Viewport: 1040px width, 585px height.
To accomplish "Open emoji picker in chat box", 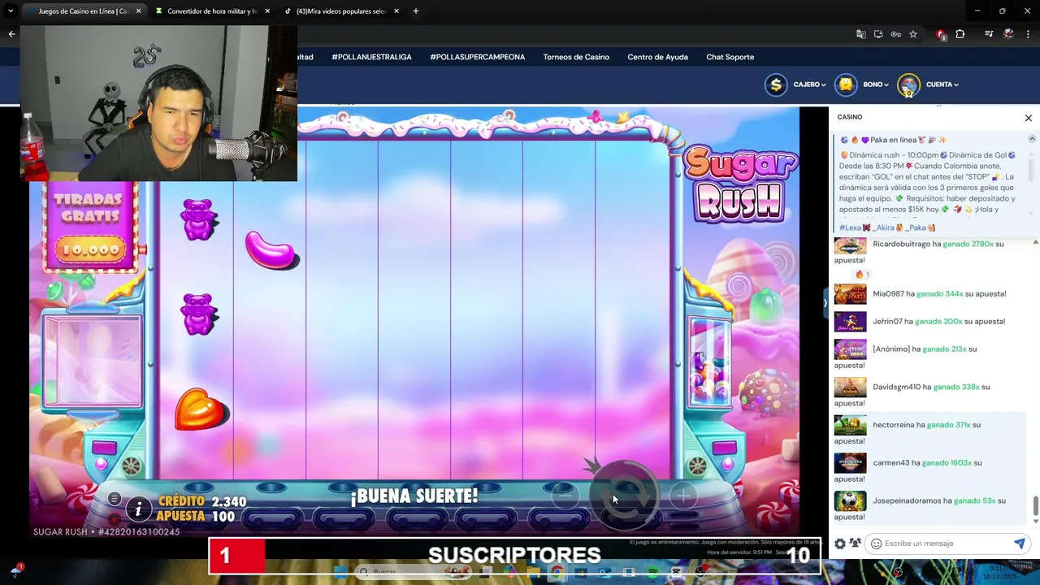I will click(x=876, y=544).
